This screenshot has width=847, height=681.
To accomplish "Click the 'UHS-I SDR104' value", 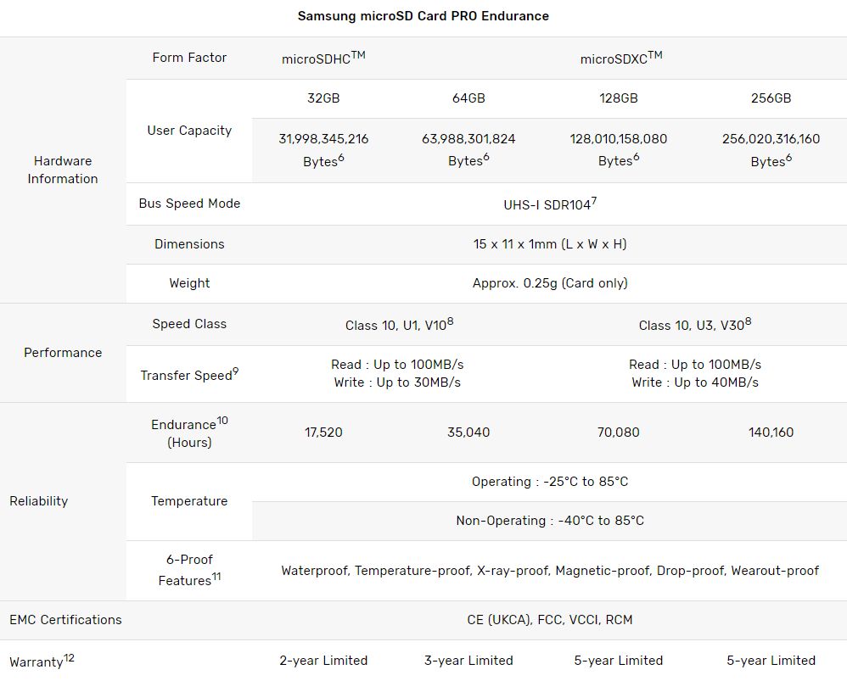I will point(550,204).
